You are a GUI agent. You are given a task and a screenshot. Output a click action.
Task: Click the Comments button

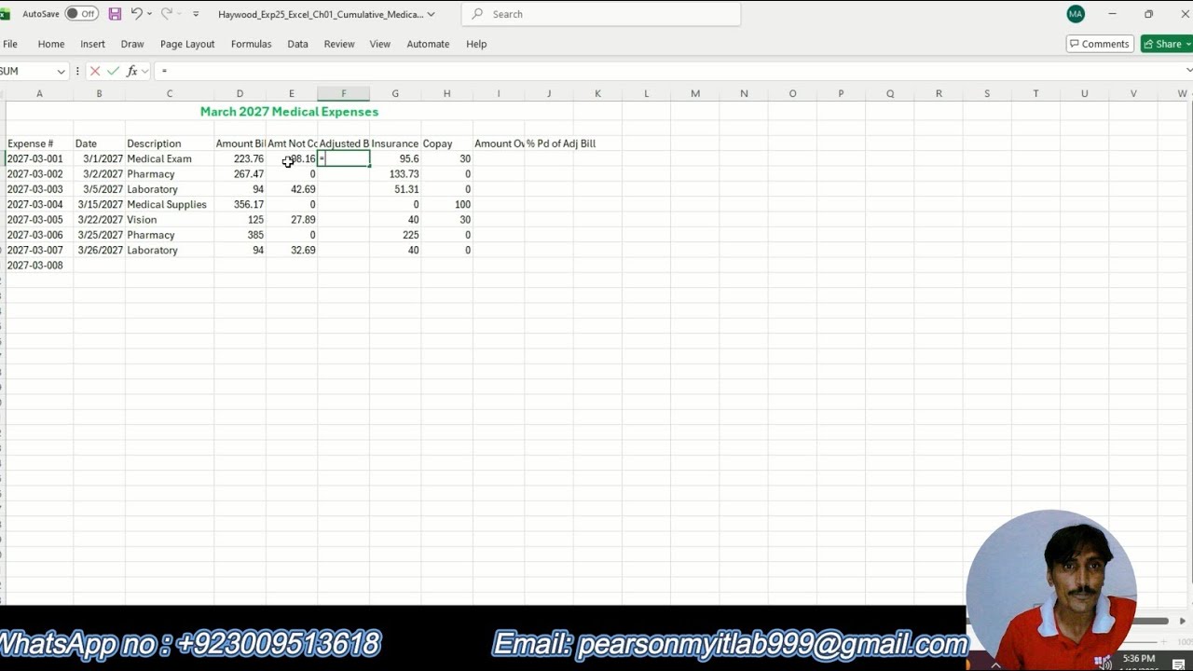pos(1100,44)
